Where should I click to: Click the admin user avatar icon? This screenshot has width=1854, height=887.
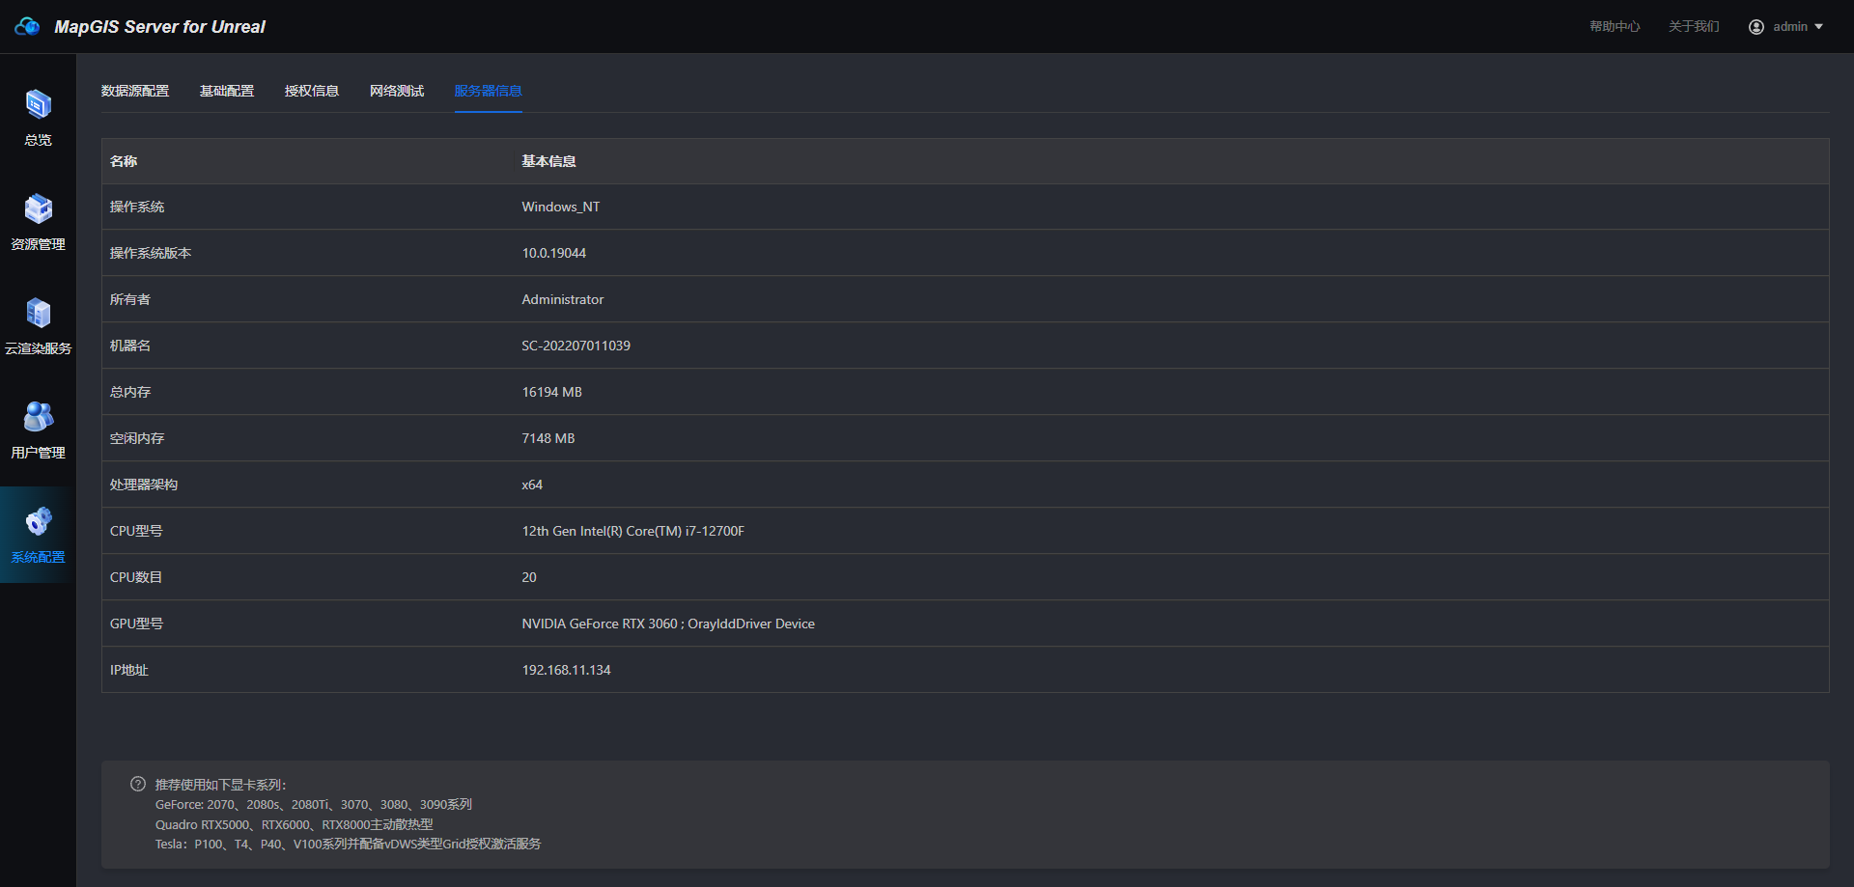pyautogui.click(x=1756, y=27)
